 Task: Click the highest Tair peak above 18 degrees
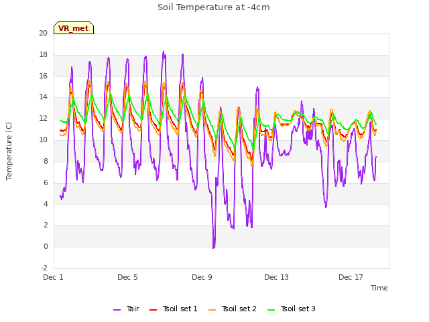(x=164, y=52)
